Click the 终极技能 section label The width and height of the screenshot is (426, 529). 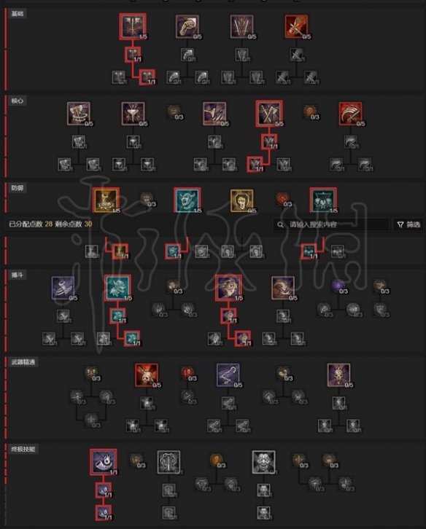point(23,449)
